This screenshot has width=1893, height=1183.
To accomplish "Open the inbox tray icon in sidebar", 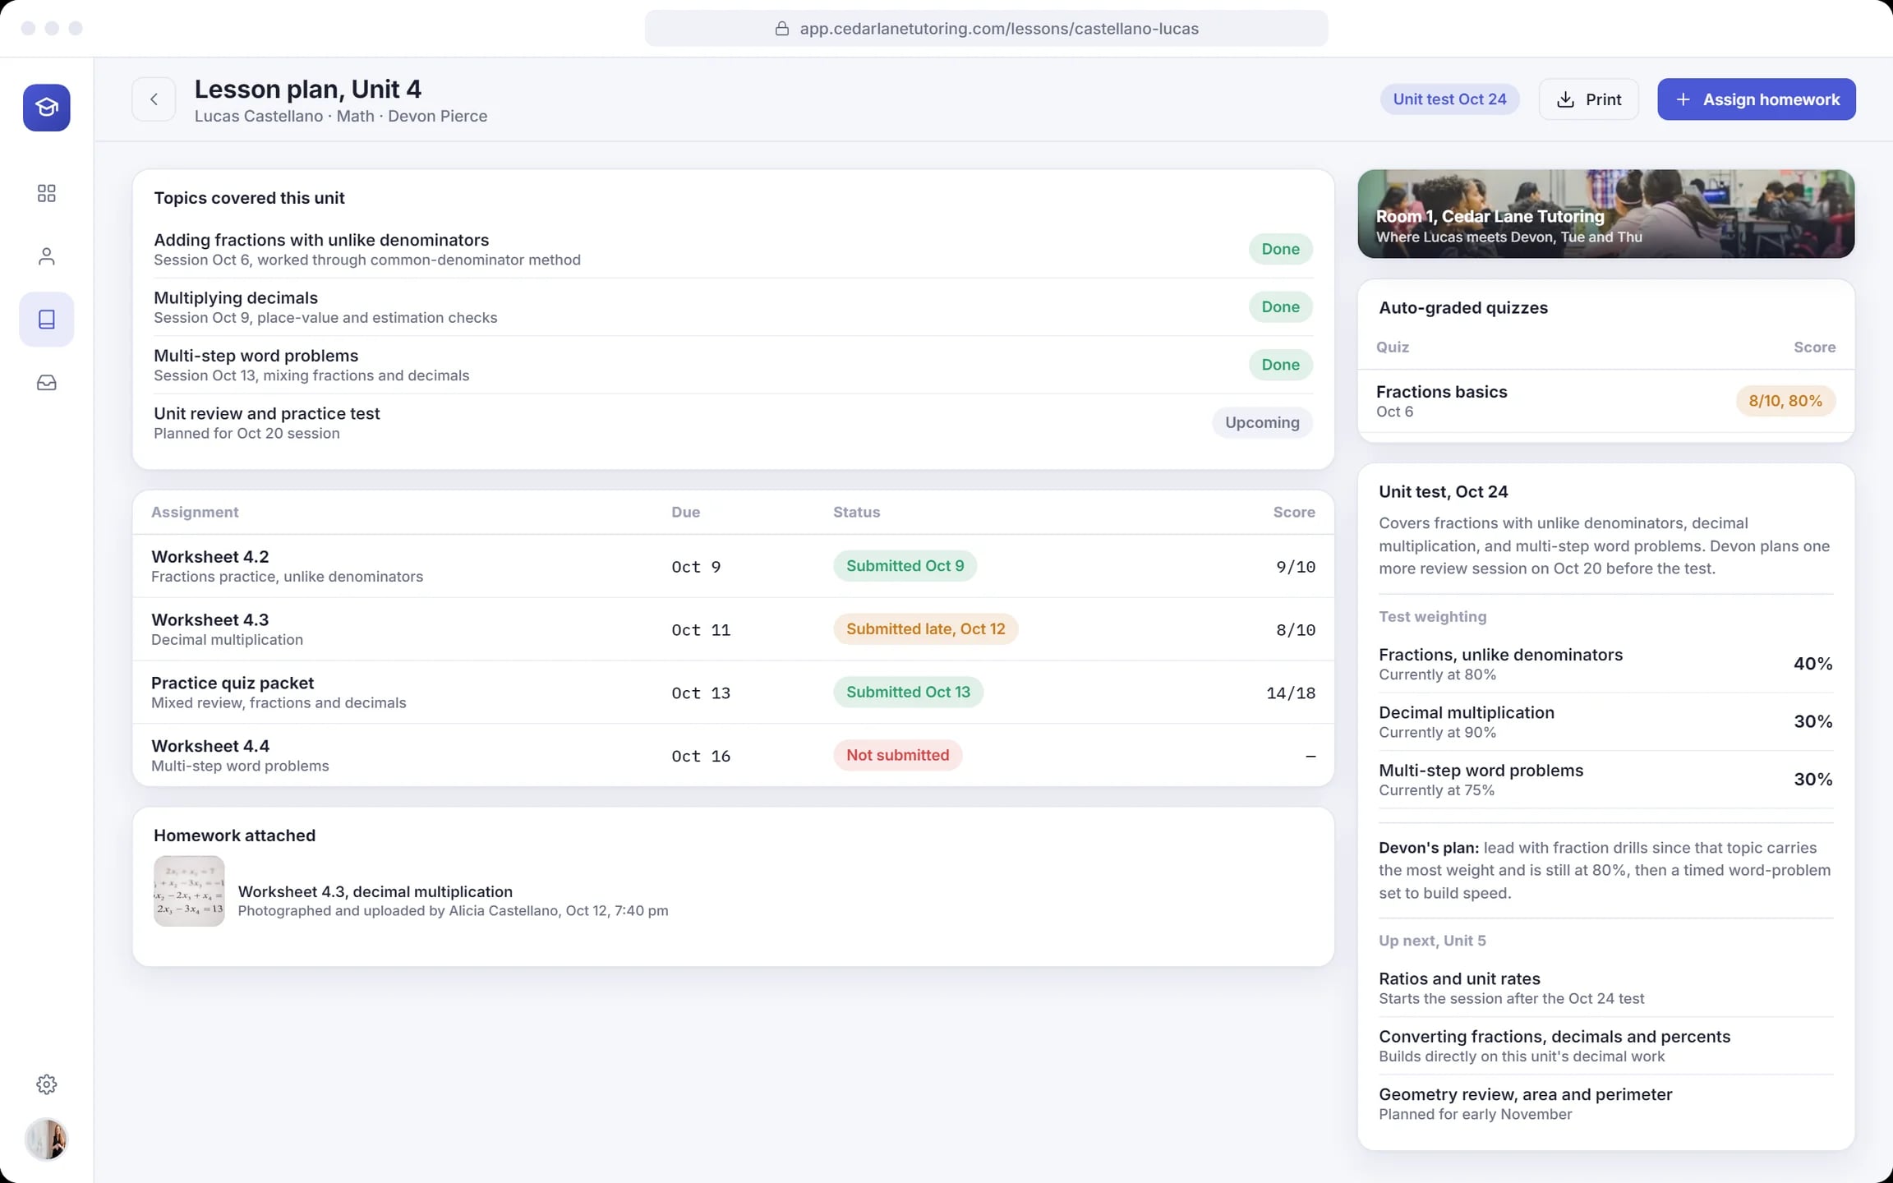I will [47, 383].
